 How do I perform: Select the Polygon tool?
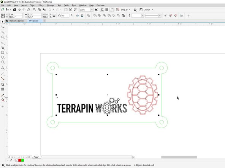coord(3,62)
